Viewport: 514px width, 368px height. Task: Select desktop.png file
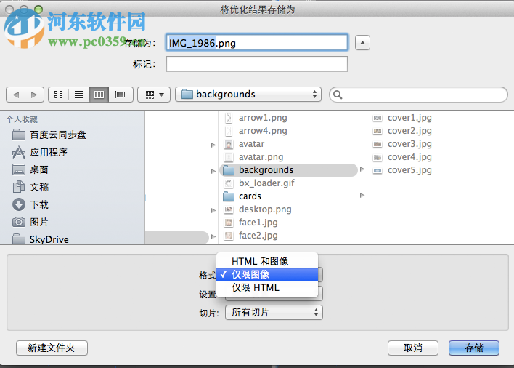coord(265,209)
